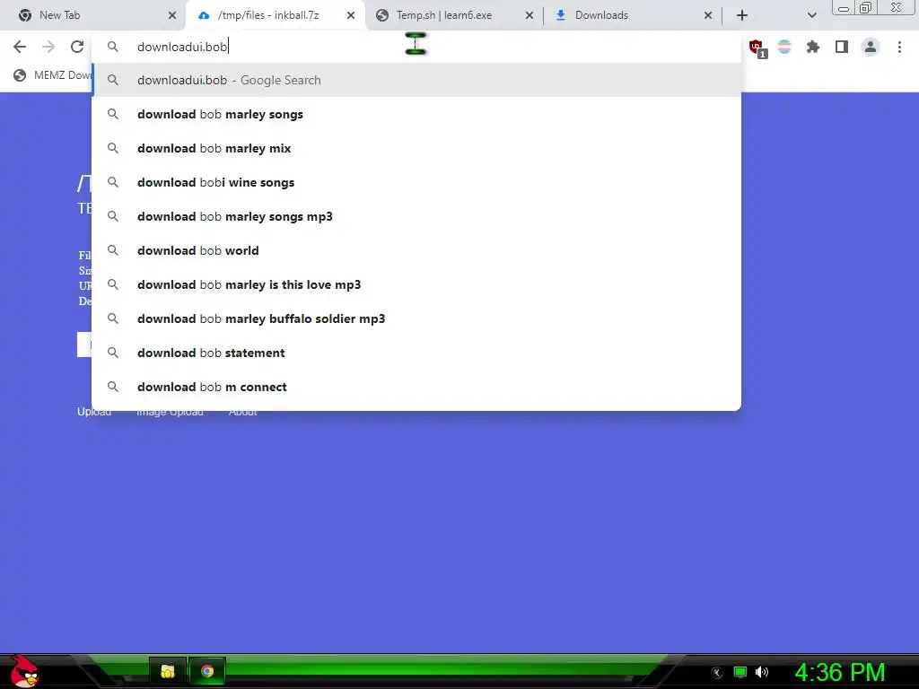Close the Temp.sh learn6.exe tab
The height and width of the screenshot is (689, 919).
pyautogui.click(x=530, y=15)
